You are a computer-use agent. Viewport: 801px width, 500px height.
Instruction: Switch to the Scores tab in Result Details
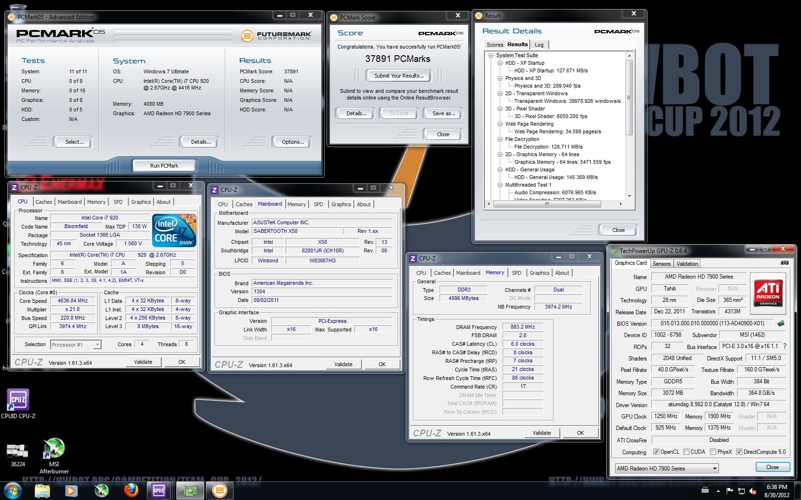click(494, 45)
